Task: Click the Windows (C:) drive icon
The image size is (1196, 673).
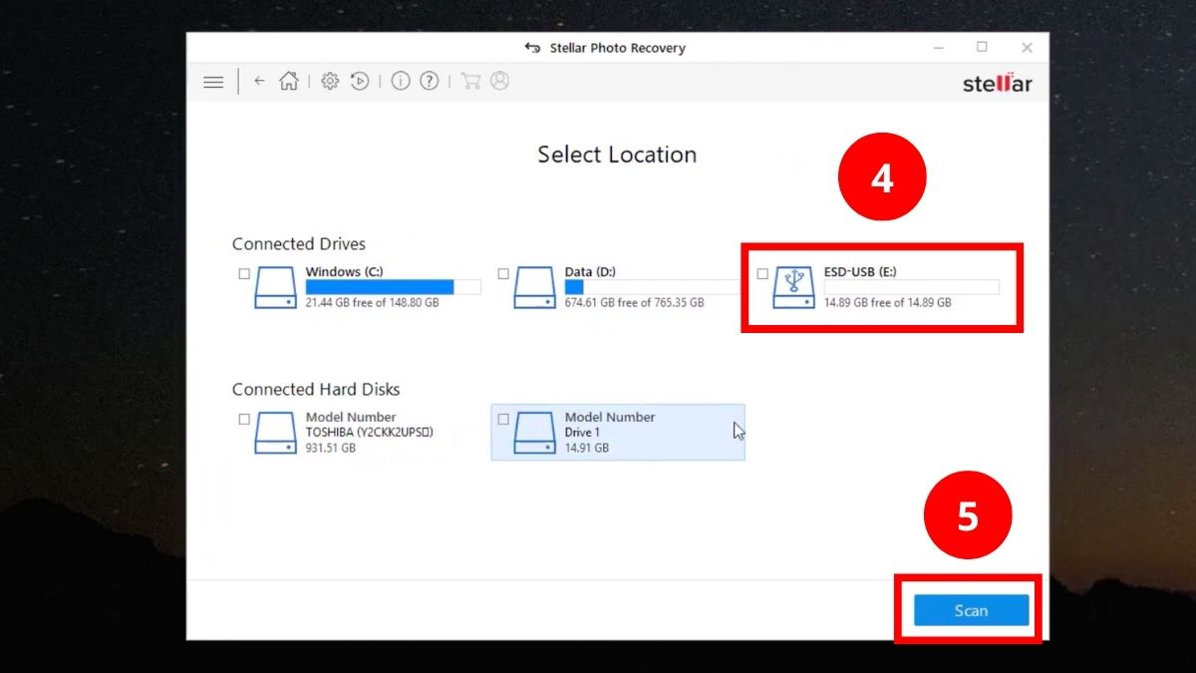Action: coord(275,287)
